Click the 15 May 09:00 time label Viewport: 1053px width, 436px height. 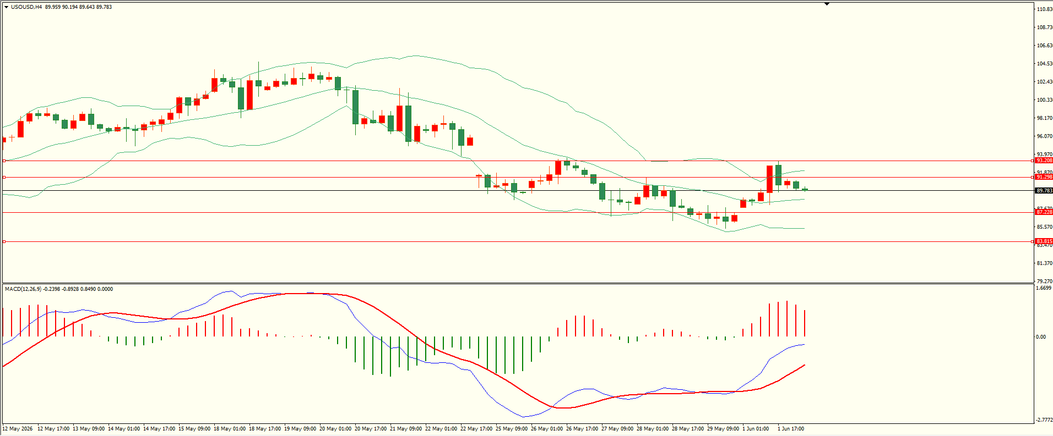click(x=194, y=429)
